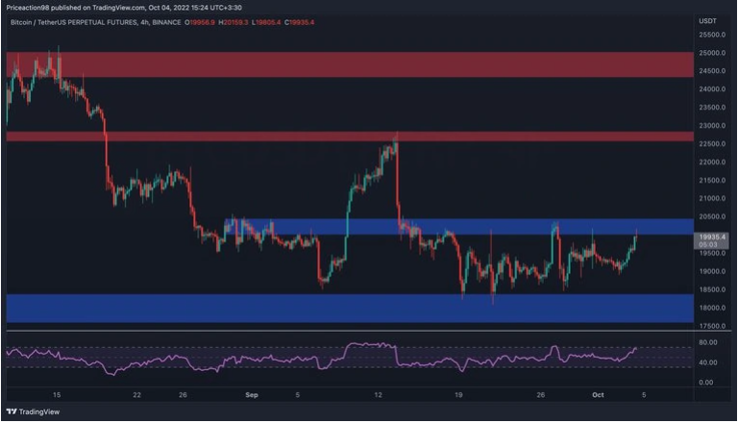
Task: Click the 22000.0 price axis label
Action: [712, 162]
